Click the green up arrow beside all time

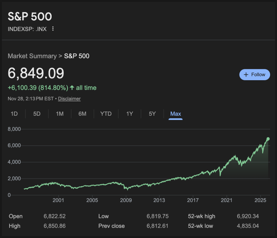point(72,88)
